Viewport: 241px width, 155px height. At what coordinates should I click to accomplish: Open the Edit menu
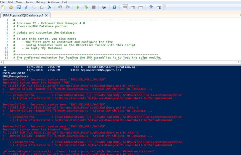[10, 2]
